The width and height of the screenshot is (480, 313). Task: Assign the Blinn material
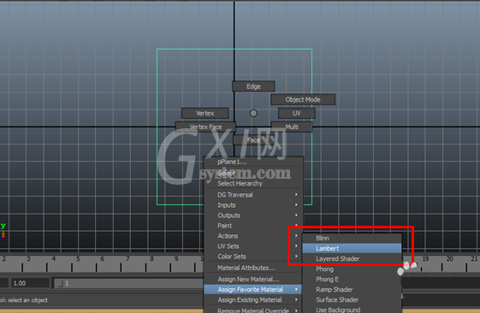(x=352, y=238)
